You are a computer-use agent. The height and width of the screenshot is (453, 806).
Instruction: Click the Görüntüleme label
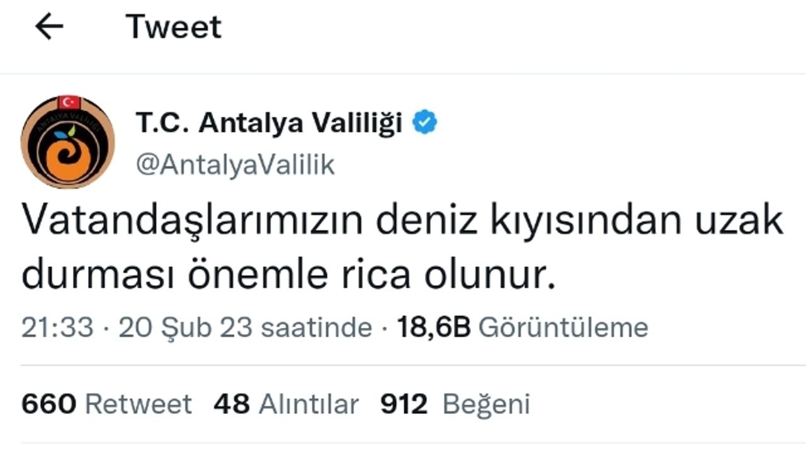tap(564, 328)
